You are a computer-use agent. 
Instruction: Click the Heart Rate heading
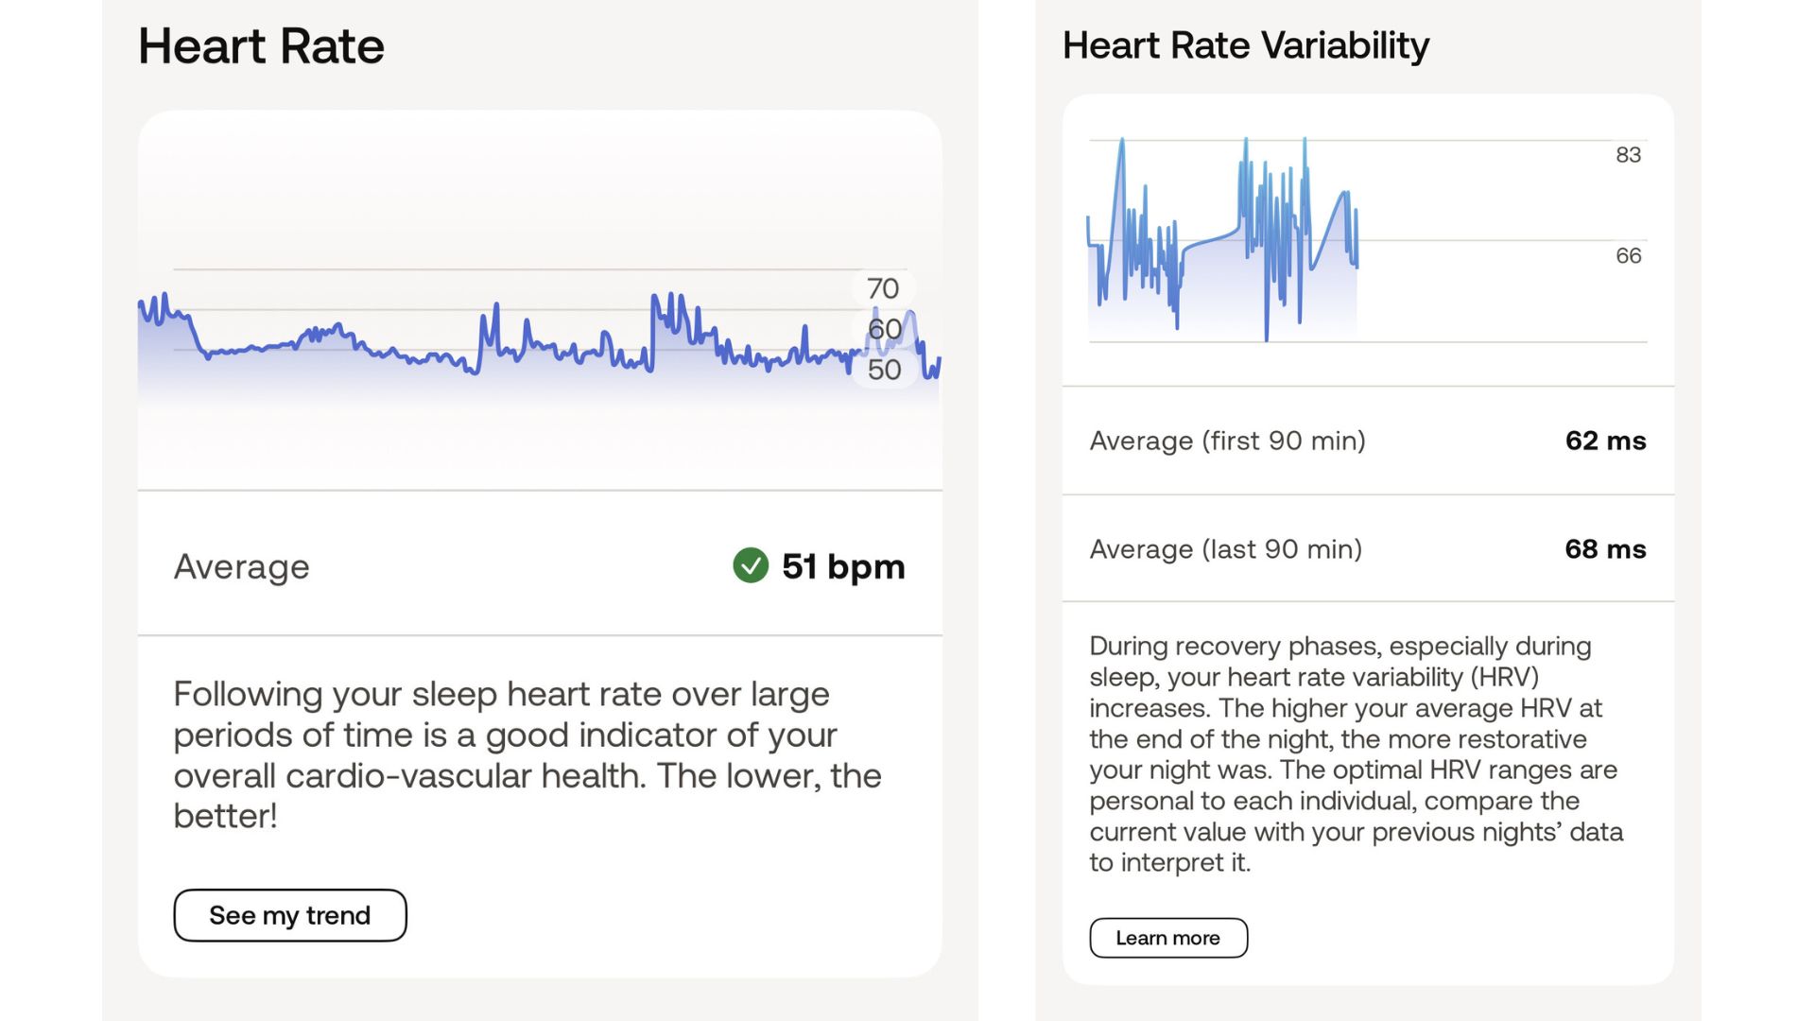(261, 46)
